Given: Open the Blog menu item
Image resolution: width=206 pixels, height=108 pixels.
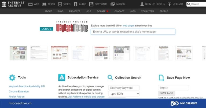Looking at the screenshot, I should pos(60,11).
